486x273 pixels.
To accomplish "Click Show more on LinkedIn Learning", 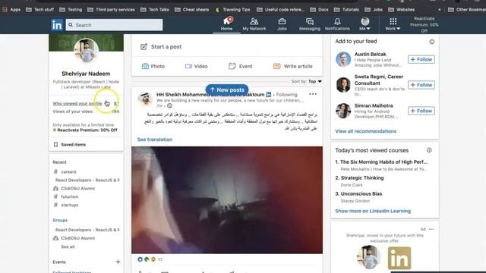I will point(373,211).
